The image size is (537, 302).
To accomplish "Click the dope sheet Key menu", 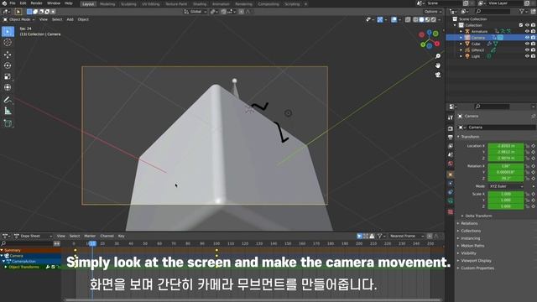I will pyautogui.click(x=121, y=237).
